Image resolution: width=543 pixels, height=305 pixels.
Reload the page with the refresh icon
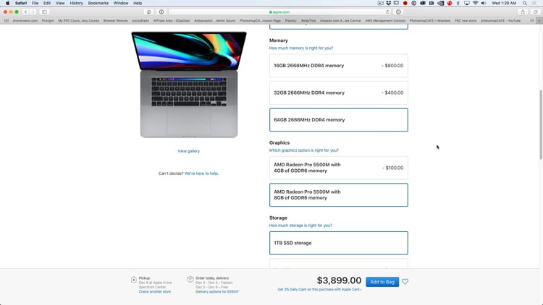[x=387, y=12]
